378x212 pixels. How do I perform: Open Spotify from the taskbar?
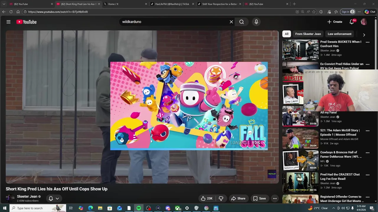pyautogui.click(x=139, y=208)
